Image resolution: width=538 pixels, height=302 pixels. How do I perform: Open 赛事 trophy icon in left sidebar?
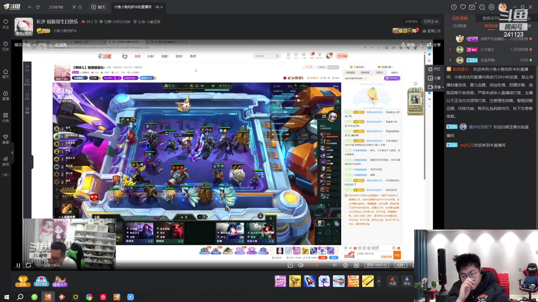tap(6, 139)
